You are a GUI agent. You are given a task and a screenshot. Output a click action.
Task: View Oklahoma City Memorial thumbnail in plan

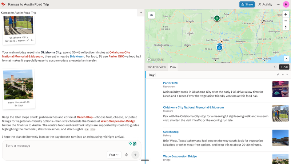[x=280, y=113]
